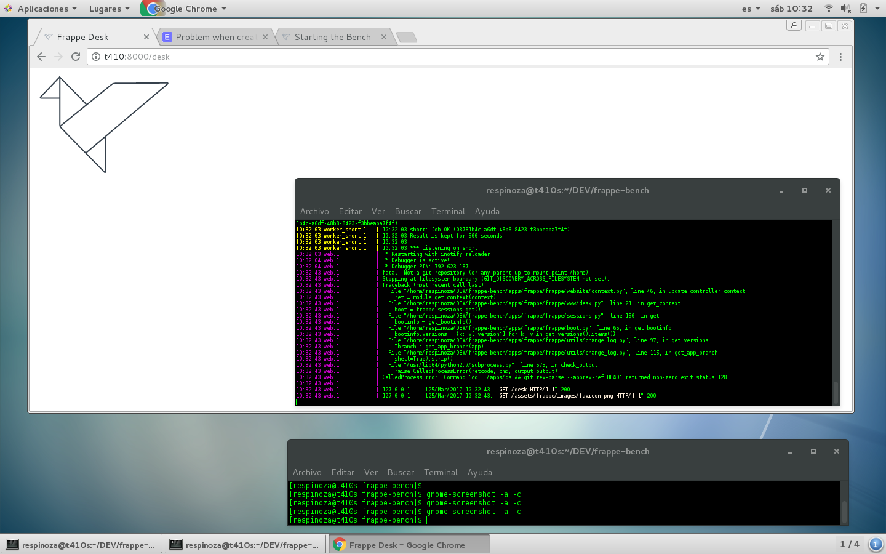The width and height of the screenshot is (886, 554).
Task: Maximize the upper terminal window
Action: [805, 190]
